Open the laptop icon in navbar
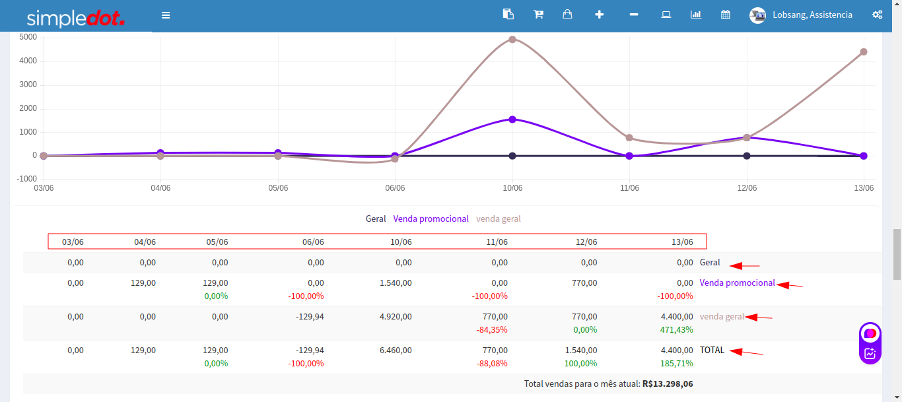Screen dimensions: 902x402 point(666,15)
